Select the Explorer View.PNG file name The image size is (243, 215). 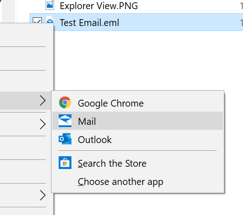pos(99,6)
